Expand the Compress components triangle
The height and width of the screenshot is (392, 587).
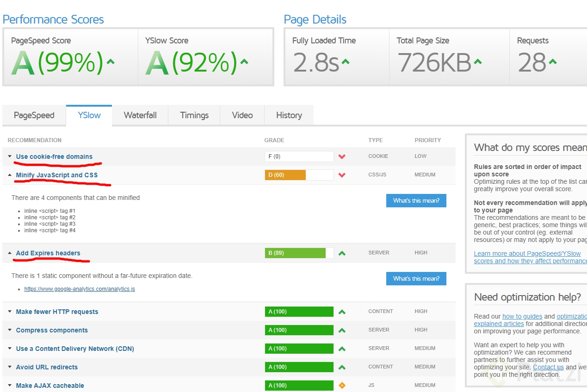click(10, 330)
